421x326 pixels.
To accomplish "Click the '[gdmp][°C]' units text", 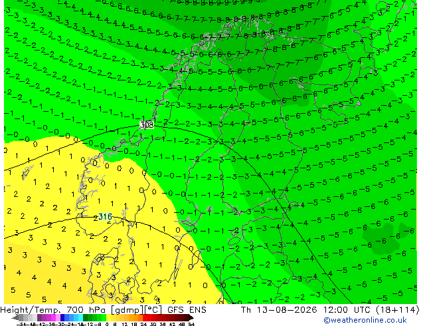I will 137,310.
